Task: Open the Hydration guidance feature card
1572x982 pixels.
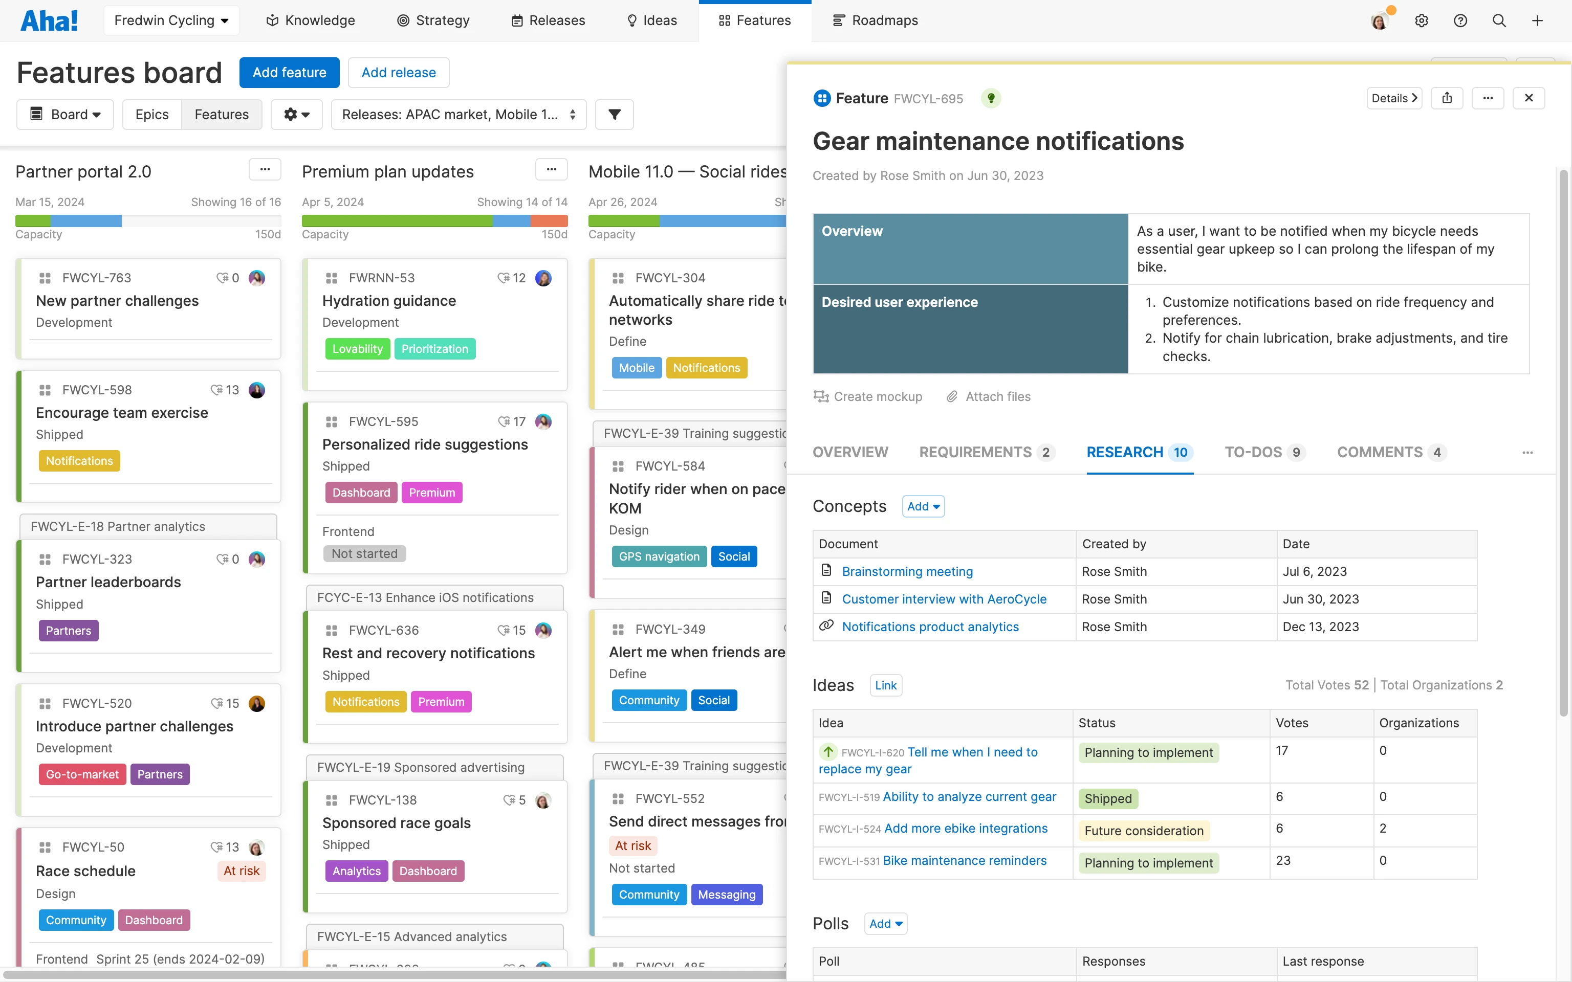Action: [389, 301]
